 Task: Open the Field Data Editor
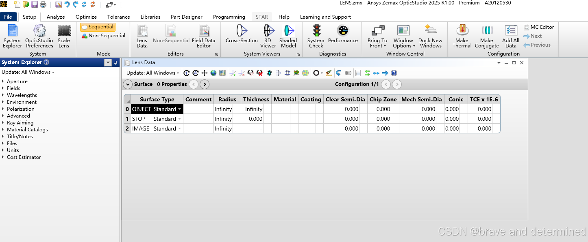203,36
